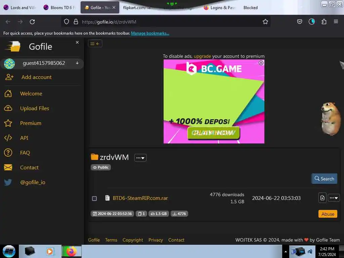Open the footer Copyright link

point(133,240)
